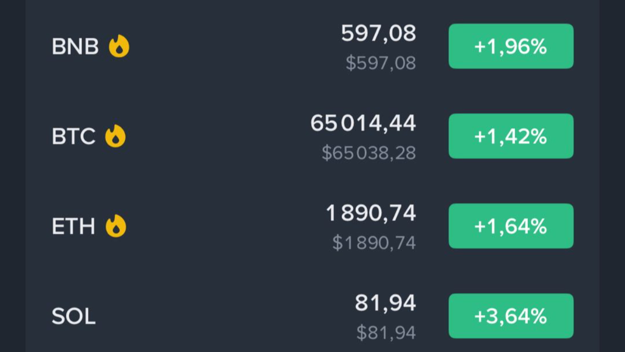Image resolution: width=625 pixels, height=352 pixels.
Task: Tap the +3,64% change badge for SOL
Action: click(511, 316)
